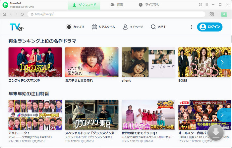Viewport: 232px width, 148px height.
Task: Show next items in 年末年始の注目特番 carousel
Action: click(224, 115)
